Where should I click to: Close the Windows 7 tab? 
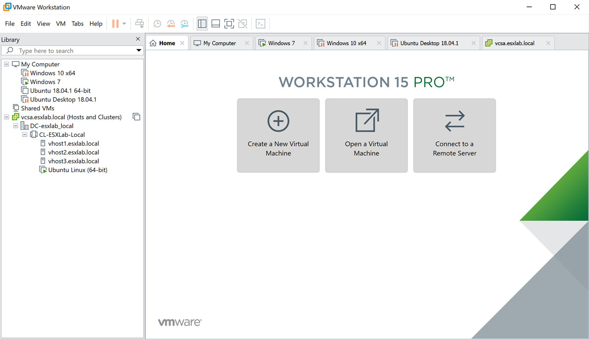coord(305,43)
